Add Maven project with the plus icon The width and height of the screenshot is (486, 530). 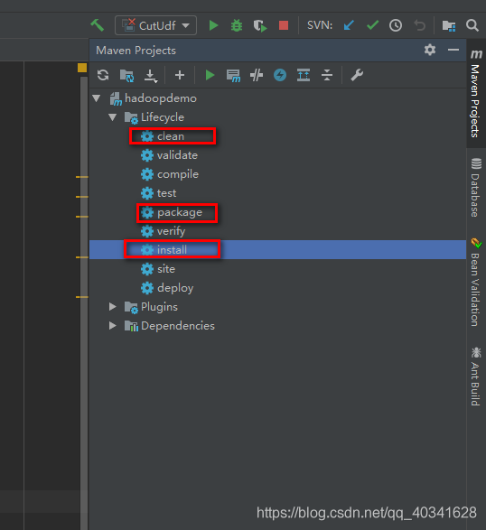pyautogui.click(x=180, y=75)
